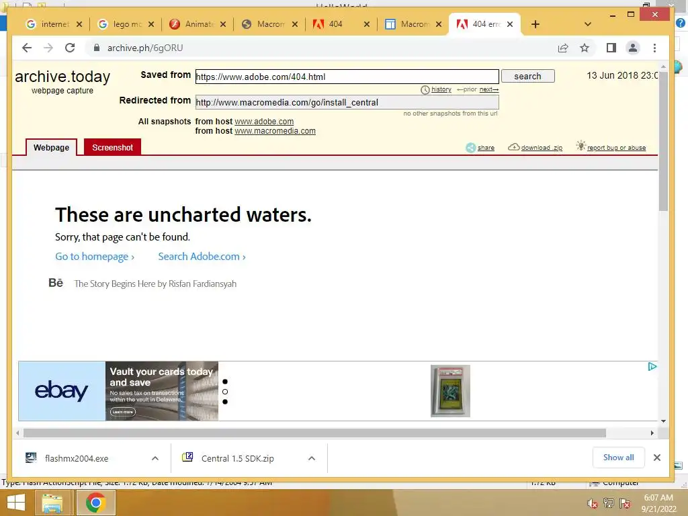Open the Chrome profile avatar

click(x=633, y=48)
